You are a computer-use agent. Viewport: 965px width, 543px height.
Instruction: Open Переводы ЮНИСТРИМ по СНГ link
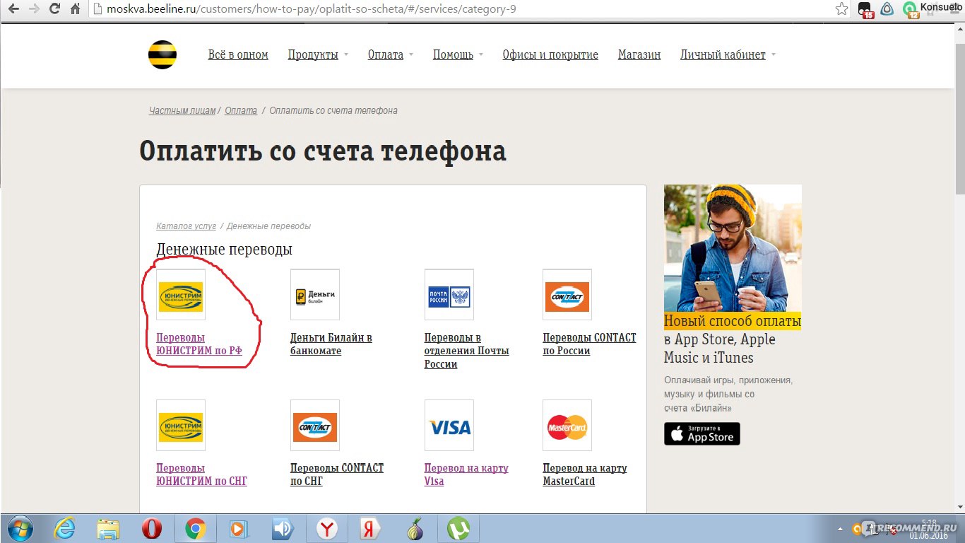coord(201,474)
